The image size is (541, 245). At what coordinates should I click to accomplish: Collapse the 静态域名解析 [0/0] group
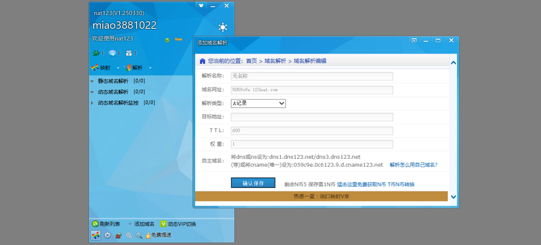[x=92, y=81]
